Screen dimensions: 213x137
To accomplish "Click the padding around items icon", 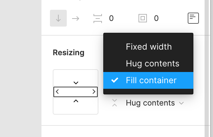I will [x=143, y=18].
